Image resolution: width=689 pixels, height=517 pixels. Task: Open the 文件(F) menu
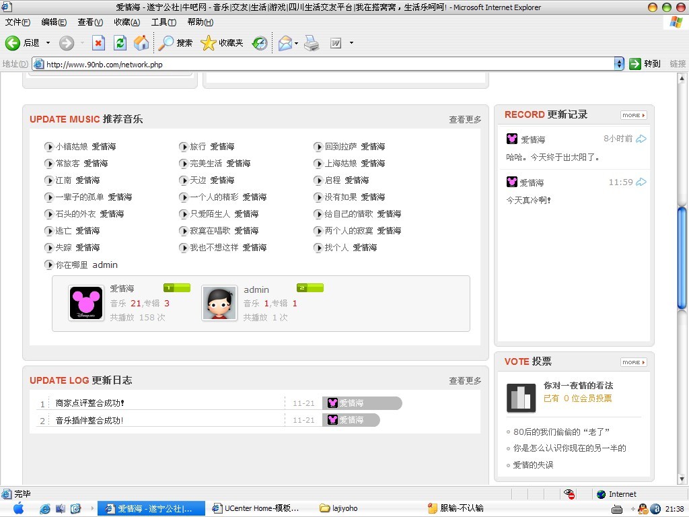tap(17, 22)
